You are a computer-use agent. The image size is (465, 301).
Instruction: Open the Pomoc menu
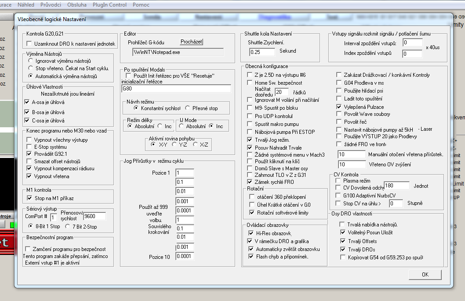[141, 5]
